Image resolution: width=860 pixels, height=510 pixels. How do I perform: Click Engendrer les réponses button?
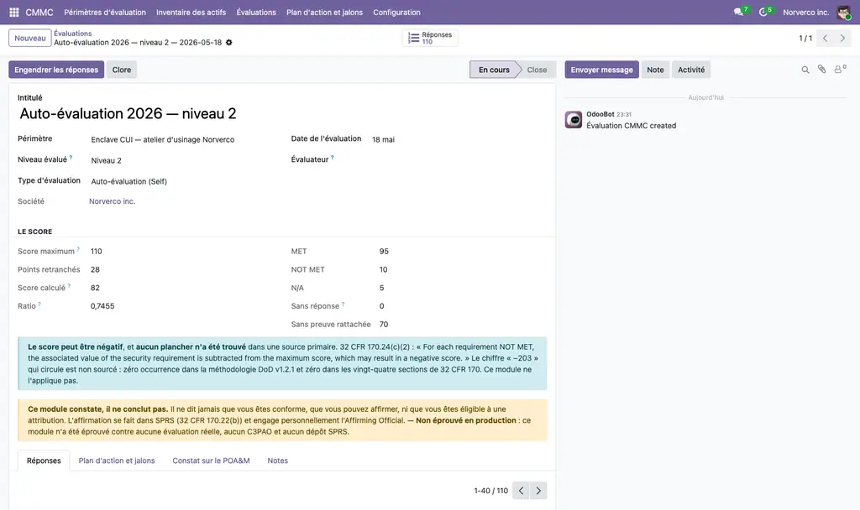(56, 70)
